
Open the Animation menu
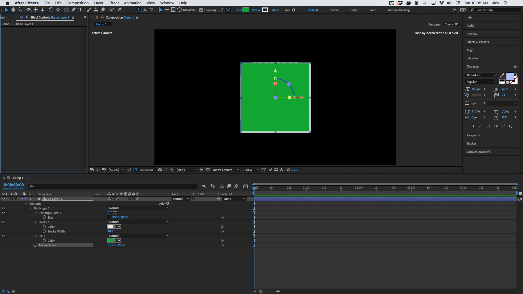(132, 3)
